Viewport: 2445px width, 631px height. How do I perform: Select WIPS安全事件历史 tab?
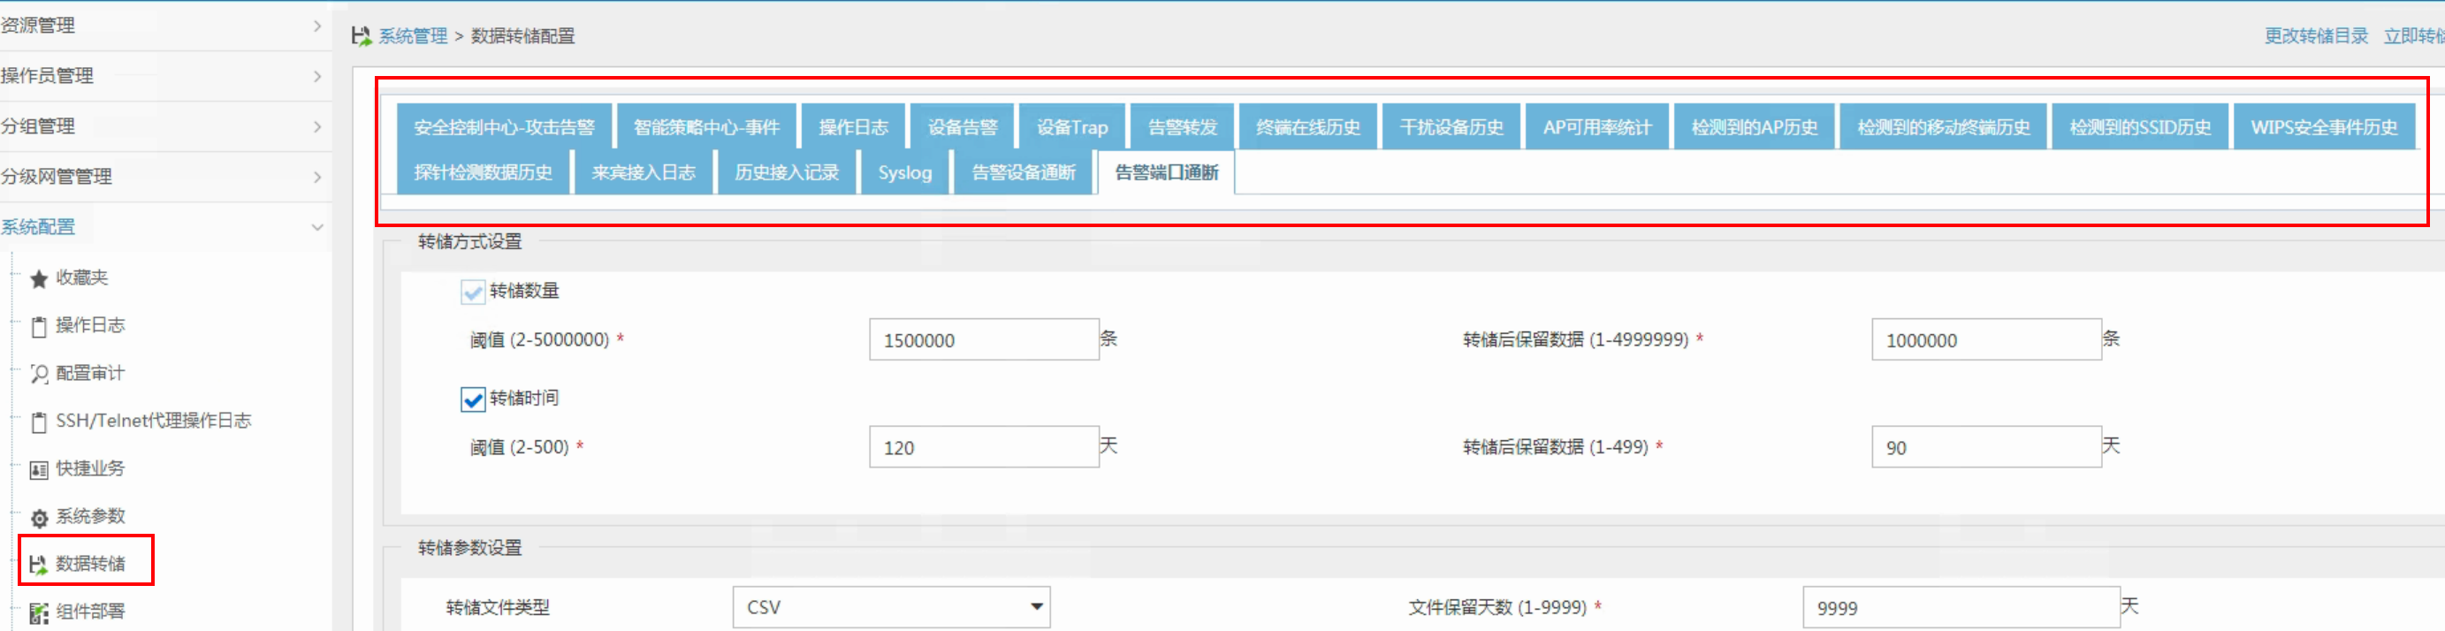[2325, 126]
